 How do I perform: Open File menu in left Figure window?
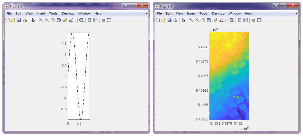point(9,13)
